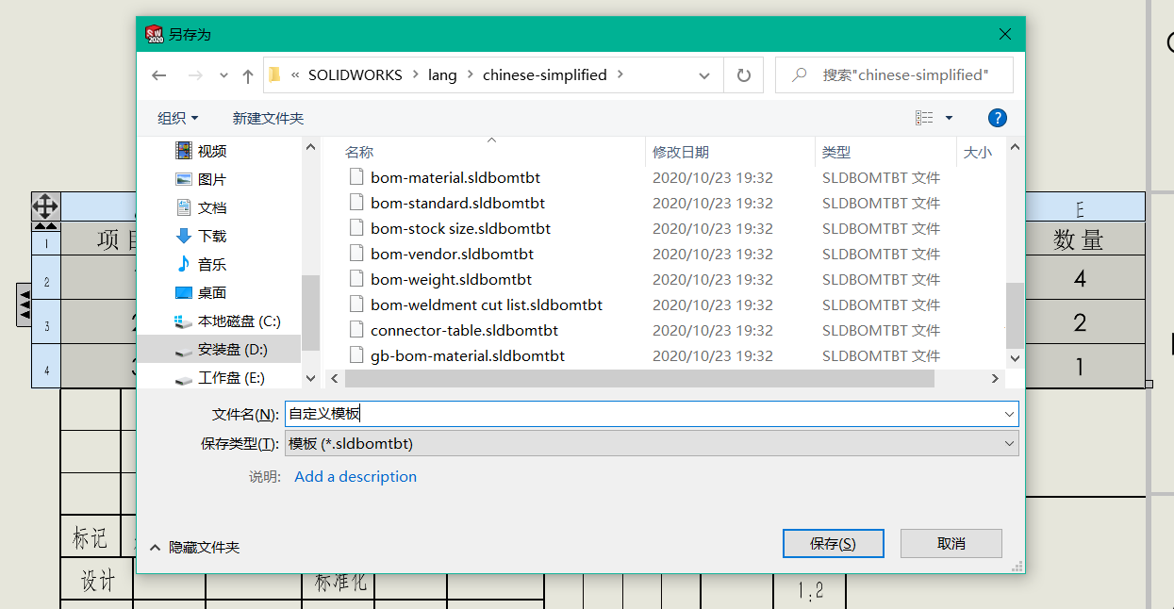
Task: Open the 组织 dropdown menu
Action: (178, 117)
